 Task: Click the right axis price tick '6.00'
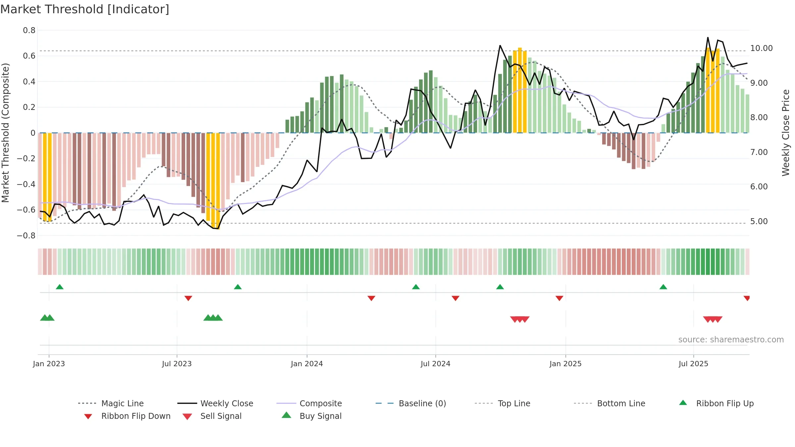click(759, 187)
